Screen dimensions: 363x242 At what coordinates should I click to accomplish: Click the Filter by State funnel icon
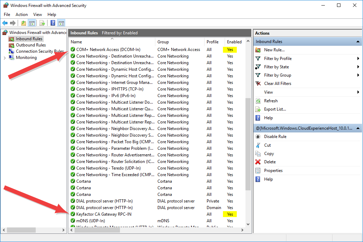point(258,67)
